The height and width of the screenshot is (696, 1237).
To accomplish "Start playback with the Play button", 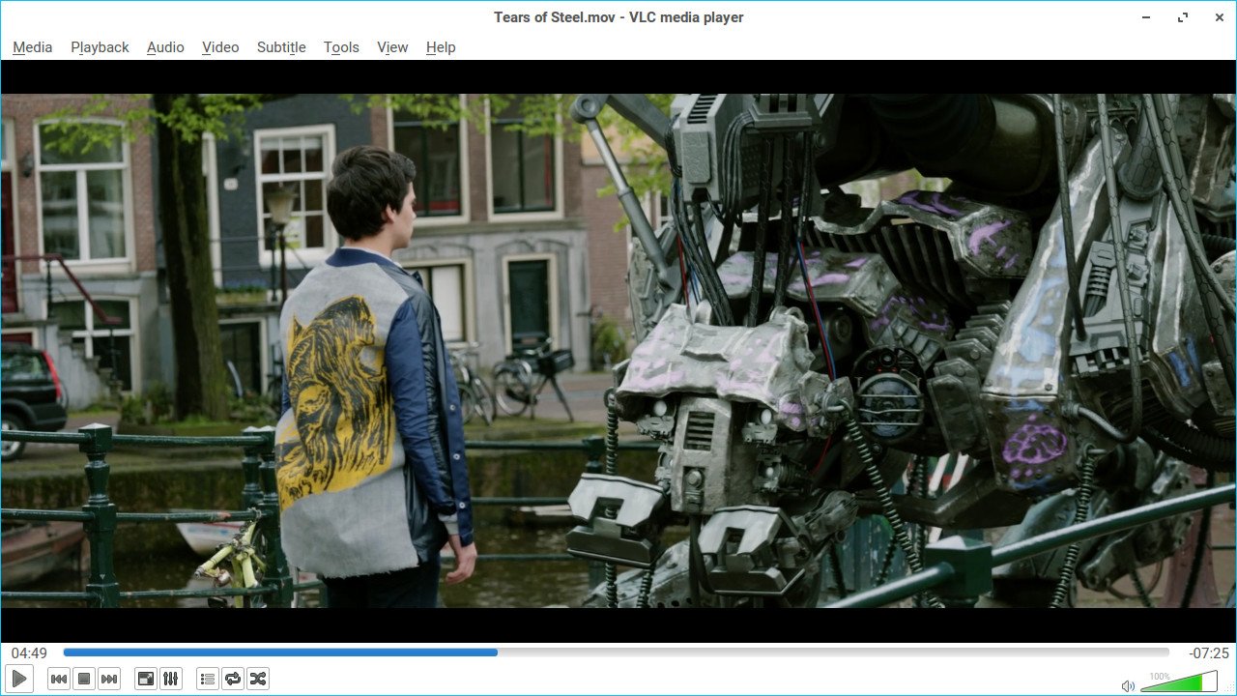I will point(19,679).
